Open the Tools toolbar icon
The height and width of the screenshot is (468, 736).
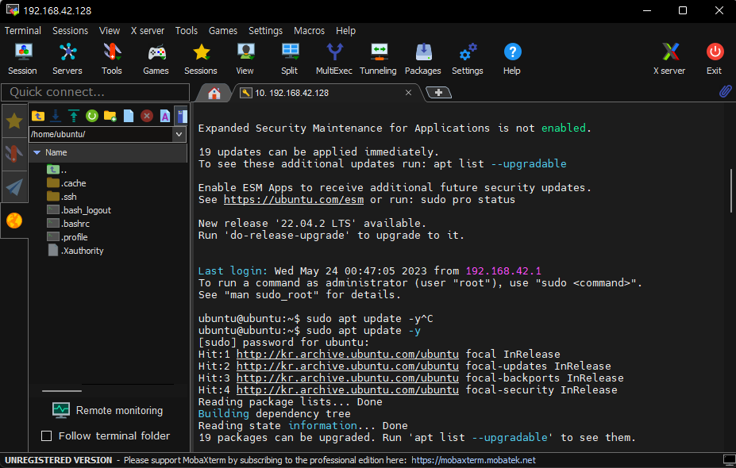click(x=112, y=59)
